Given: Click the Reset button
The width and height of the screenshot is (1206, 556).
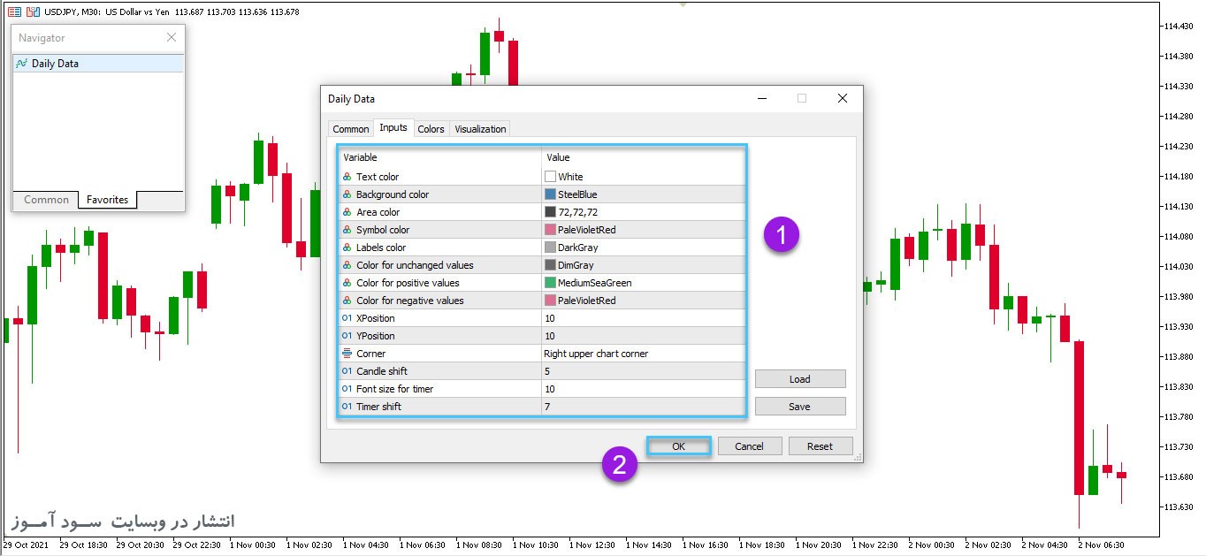Looking at the screenshot, I should (820, 446).
